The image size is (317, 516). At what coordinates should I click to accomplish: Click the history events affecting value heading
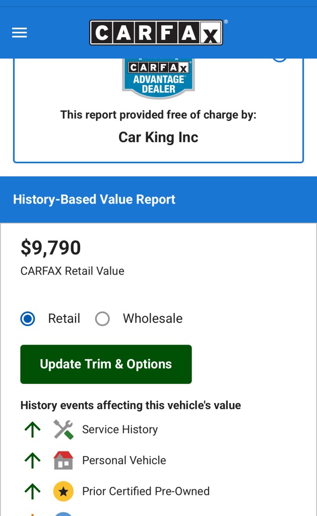coord(131,406)
